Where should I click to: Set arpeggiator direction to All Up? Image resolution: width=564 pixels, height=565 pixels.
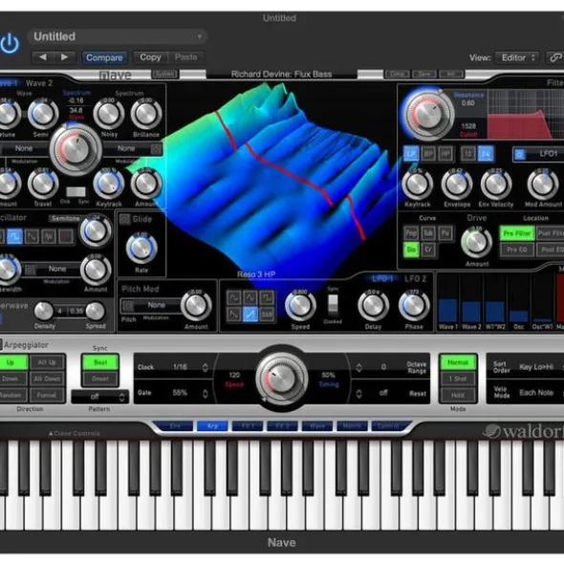(47, 362)
